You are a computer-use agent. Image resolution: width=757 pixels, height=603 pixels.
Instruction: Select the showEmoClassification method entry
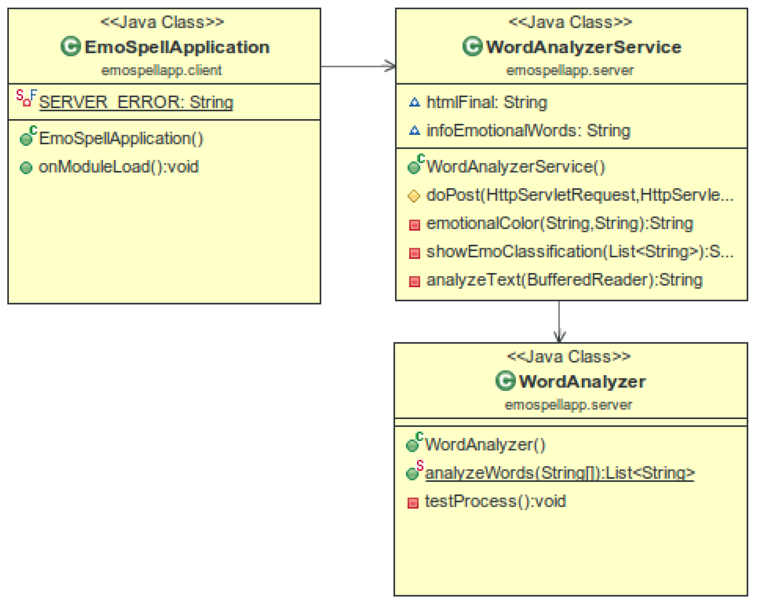coord(579,252)
